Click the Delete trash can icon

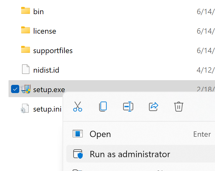pos(179,107)
